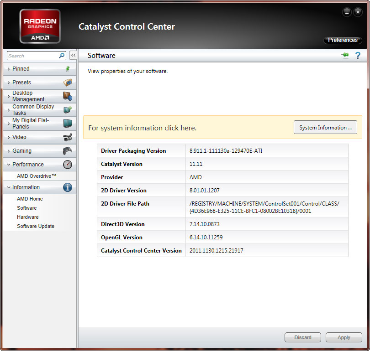Image resolution: width=370 pixels, height=351 pixels.
Task: Click the Gaming controller icon
Action: tap(68, 151)
